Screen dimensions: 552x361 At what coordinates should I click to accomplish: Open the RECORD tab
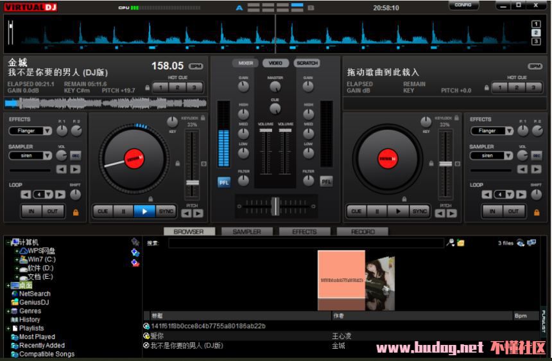click(x=363, y=231)
